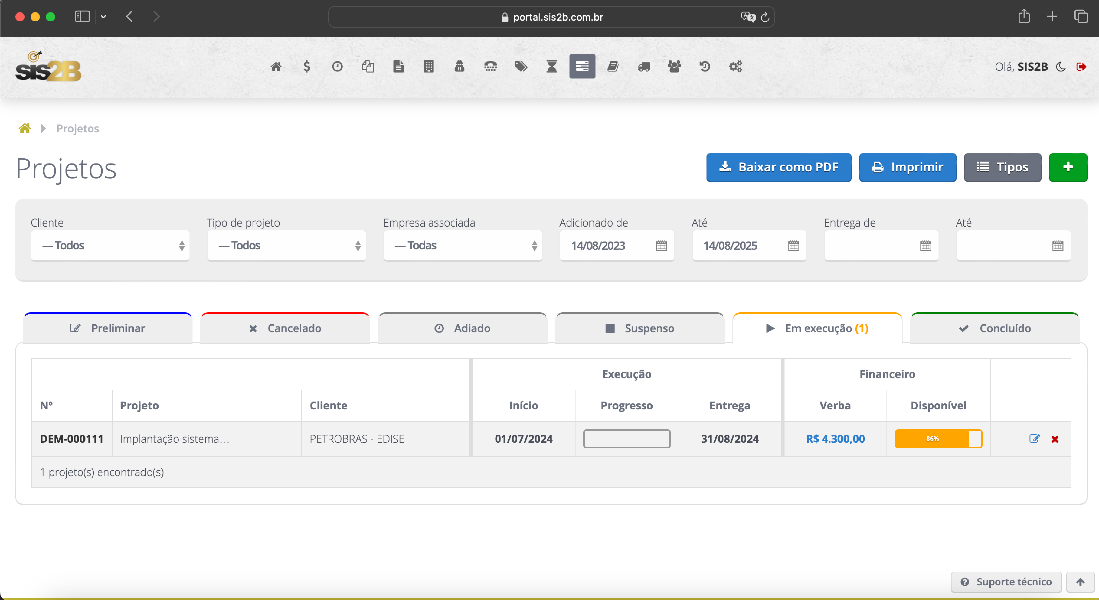1099x600 pixels.
Task: Click the Entrega de date field
Action: point(873,246)
